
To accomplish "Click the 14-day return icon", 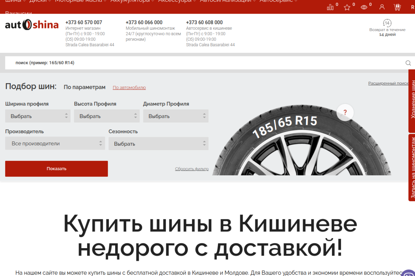I will tap(387, 23).
